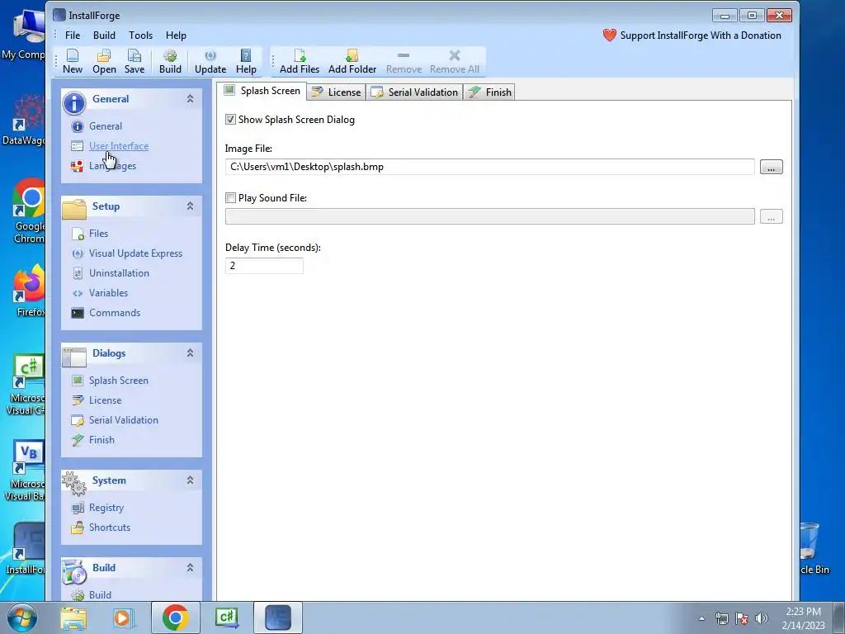
Task: Open Shortcuts under System
Action: coord(110,528)
